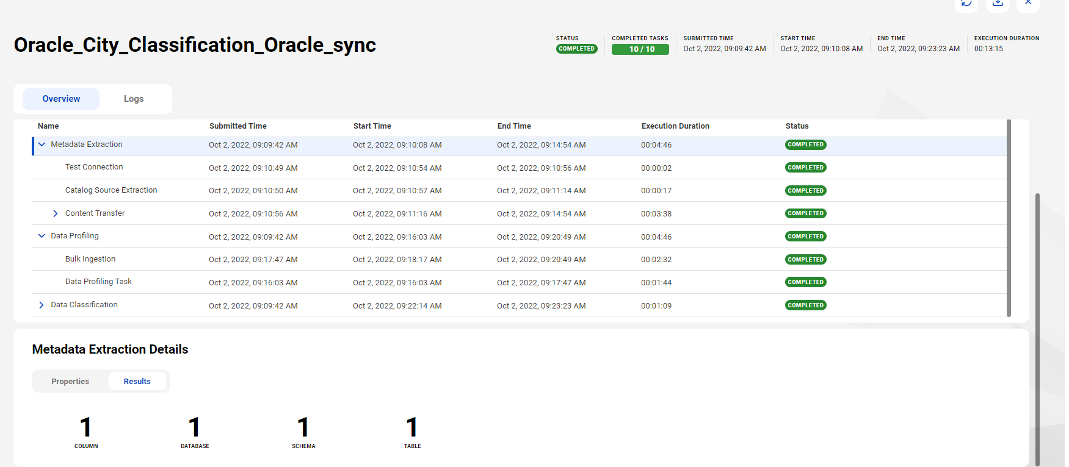Click the COLUMN count result
Screen dimensions: 1069x467
tap(86, 432)
